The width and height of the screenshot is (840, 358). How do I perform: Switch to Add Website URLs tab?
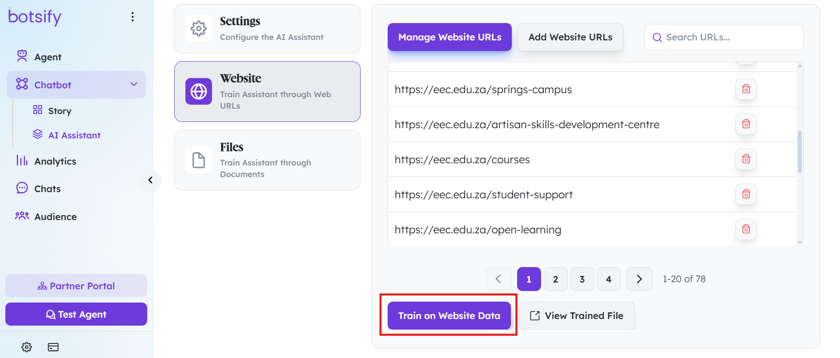pyautogui.click(x=570, y=37)
